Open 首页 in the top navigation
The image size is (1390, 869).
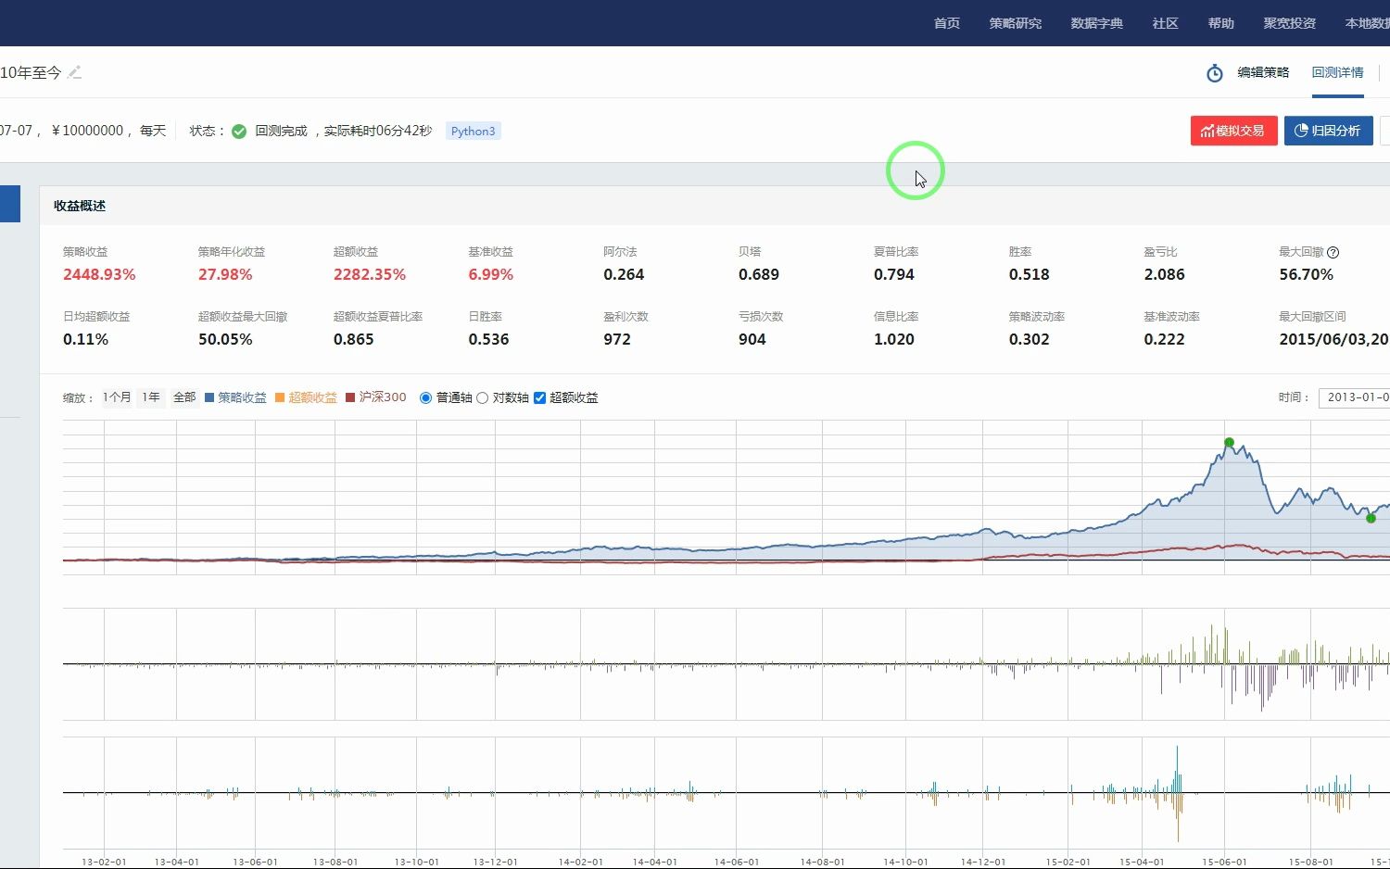coord(946,23)
